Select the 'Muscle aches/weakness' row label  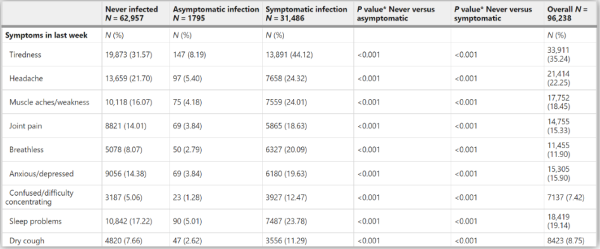coord(49,102)
